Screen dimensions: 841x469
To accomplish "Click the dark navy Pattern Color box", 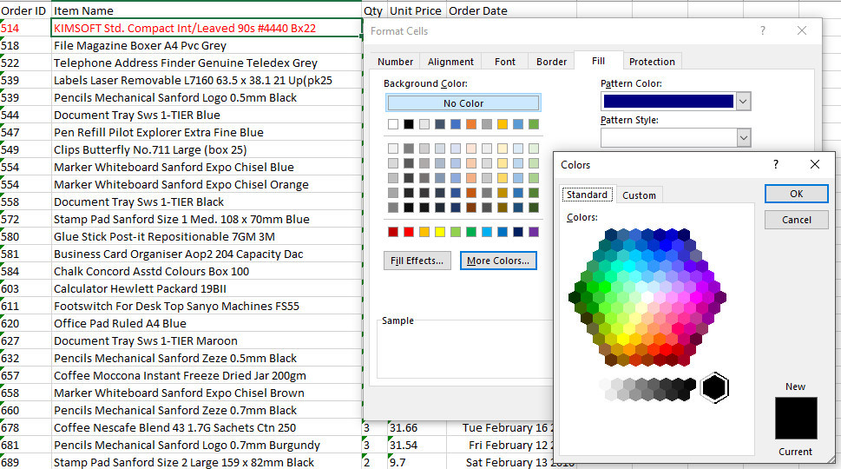I will (x=668, y=102).
